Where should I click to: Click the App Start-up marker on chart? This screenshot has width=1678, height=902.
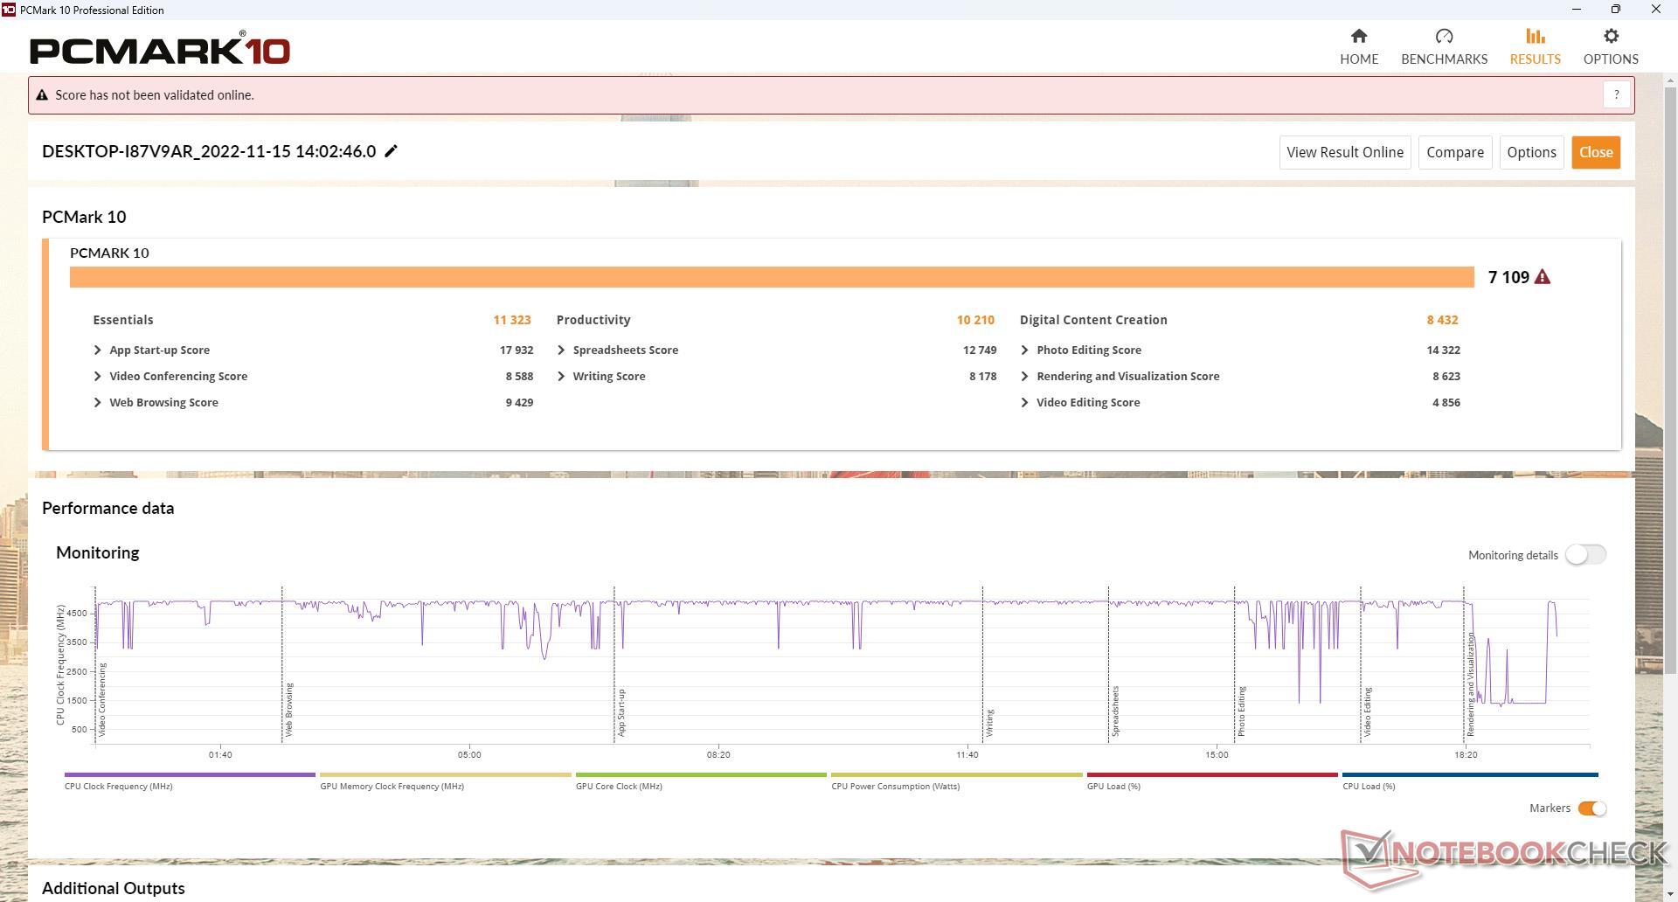[x=621, y=712]
